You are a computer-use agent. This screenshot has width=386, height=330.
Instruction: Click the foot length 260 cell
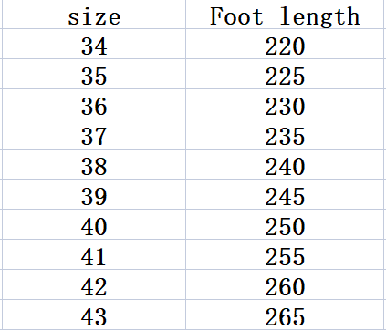(x=285, y=284)
